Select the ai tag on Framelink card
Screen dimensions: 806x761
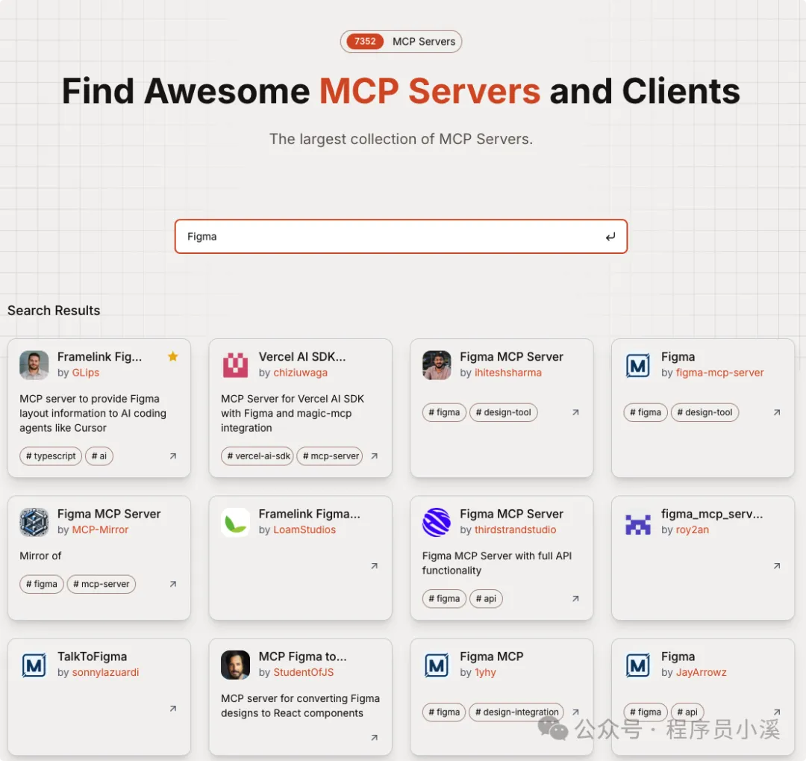[99, 456]
